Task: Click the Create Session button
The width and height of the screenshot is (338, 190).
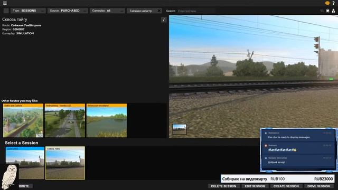Action: pos(286,186)
